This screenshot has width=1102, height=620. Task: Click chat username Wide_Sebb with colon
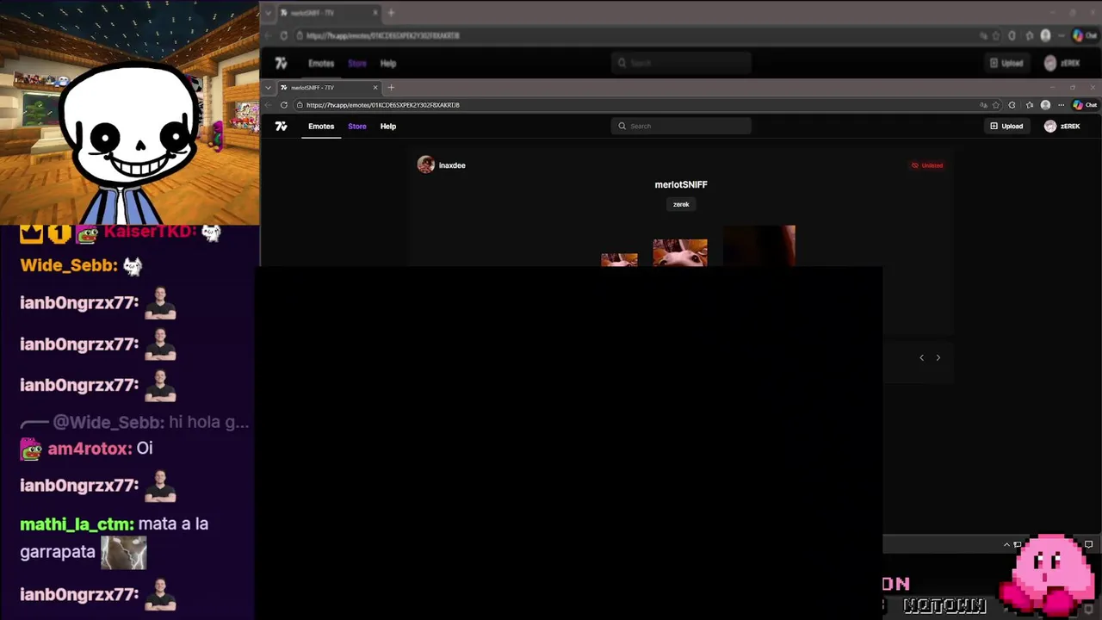click(x=69, y=265)
